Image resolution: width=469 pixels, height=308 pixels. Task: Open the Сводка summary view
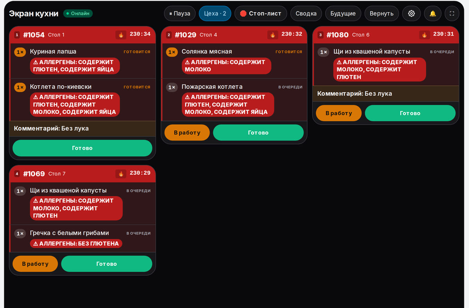click(306, 13)
